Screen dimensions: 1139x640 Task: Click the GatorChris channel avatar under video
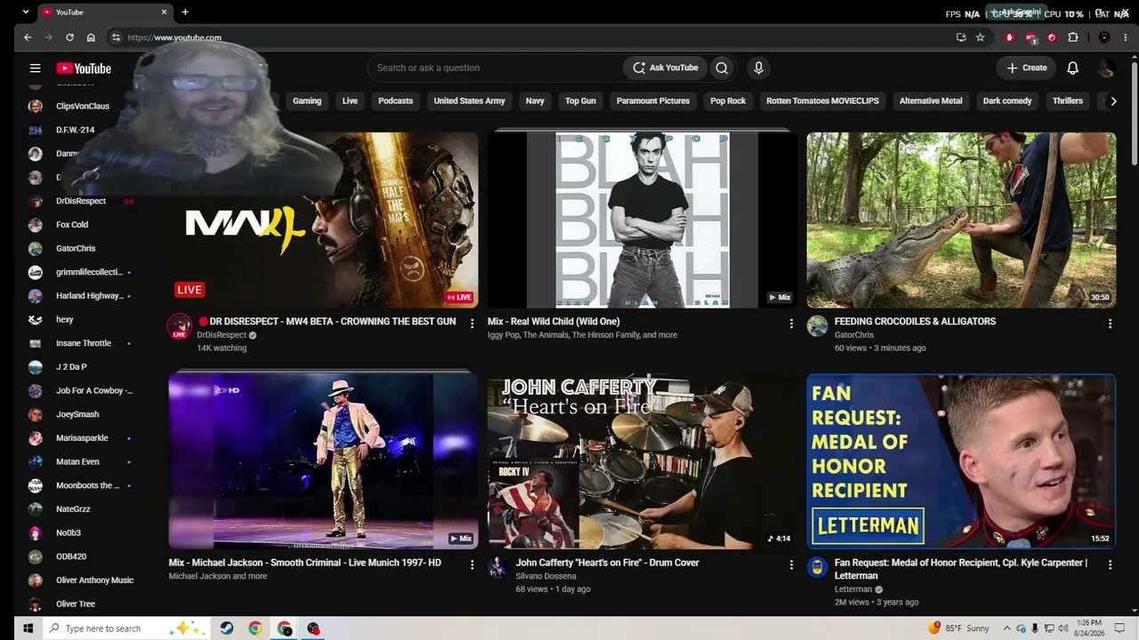pos(818,326)
